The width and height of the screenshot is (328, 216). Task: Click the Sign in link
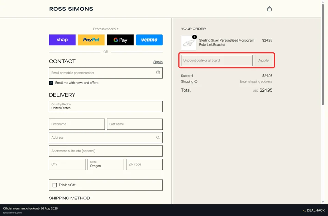(158, 62)
